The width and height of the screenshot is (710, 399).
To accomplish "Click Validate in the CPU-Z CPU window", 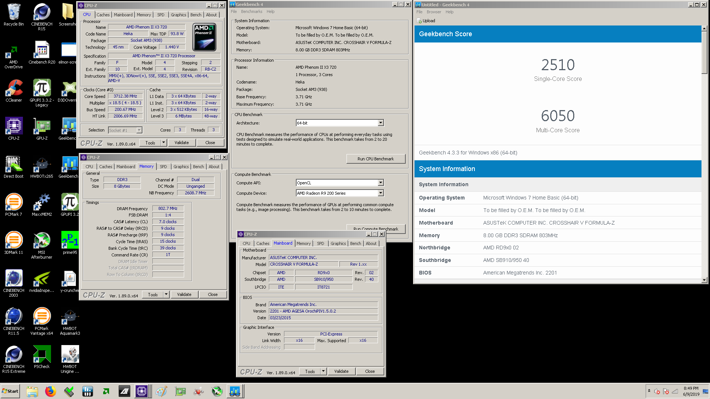I will pos(182,143).
